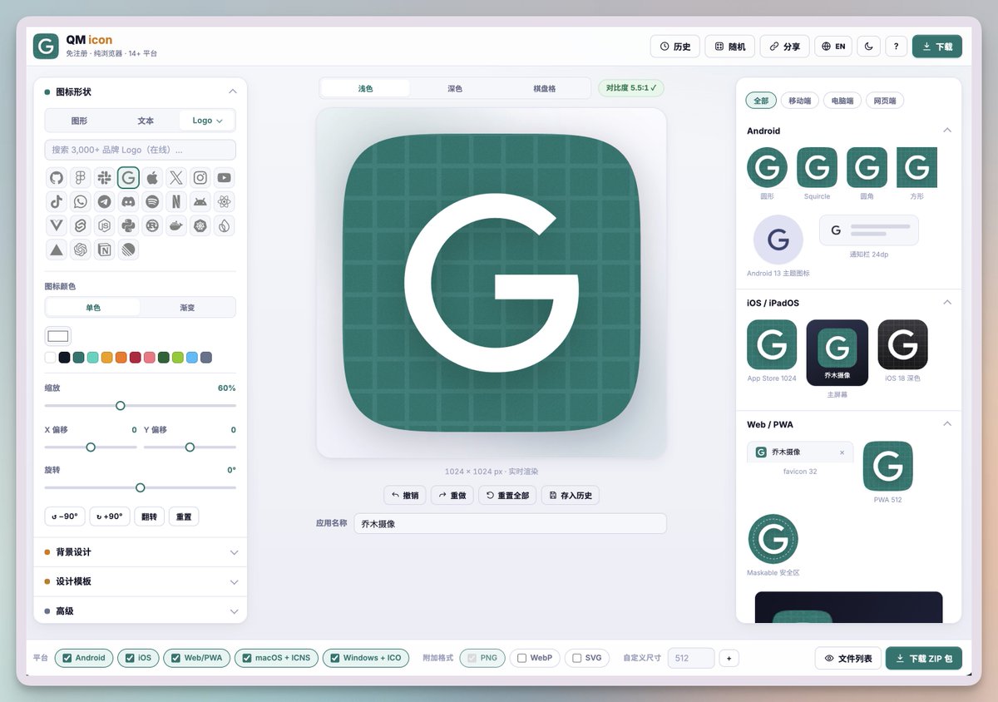This screenshot has width=998, height=702.
Task: Toggle the iOS platform checkbox
Action: [x=130, y=658]
